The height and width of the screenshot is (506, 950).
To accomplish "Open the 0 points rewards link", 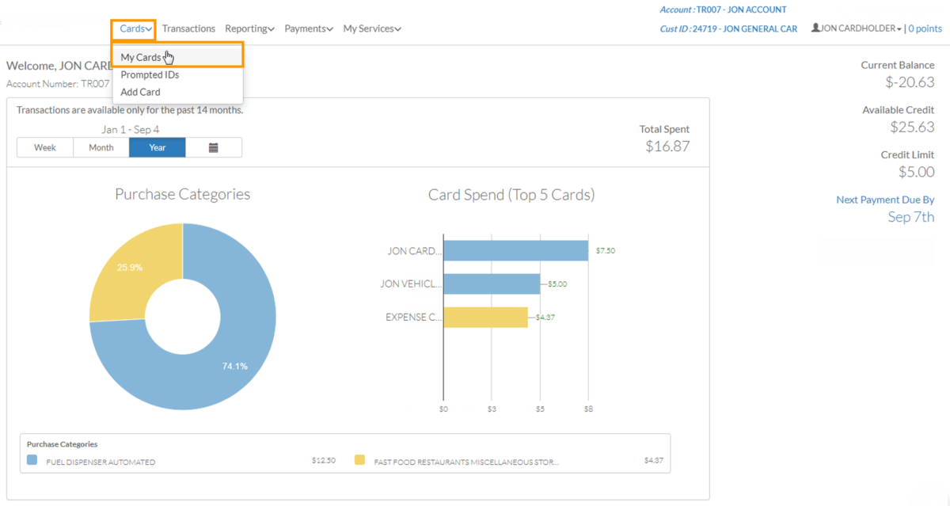I will 925,28.
